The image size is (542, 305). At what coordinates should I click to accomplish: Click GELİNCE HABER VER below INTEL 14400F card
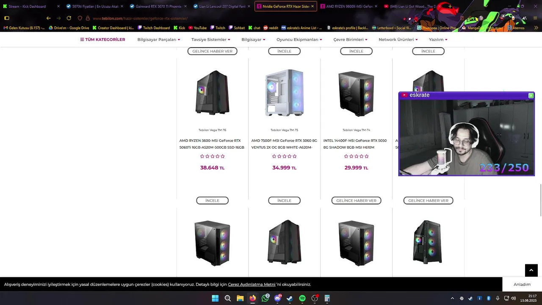(356, 200)
